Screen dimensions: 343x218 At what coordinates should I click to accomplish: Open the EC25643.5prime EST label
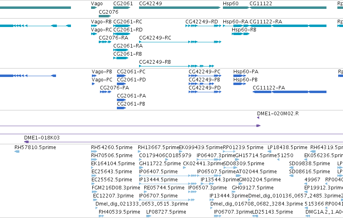coord(112,172)
